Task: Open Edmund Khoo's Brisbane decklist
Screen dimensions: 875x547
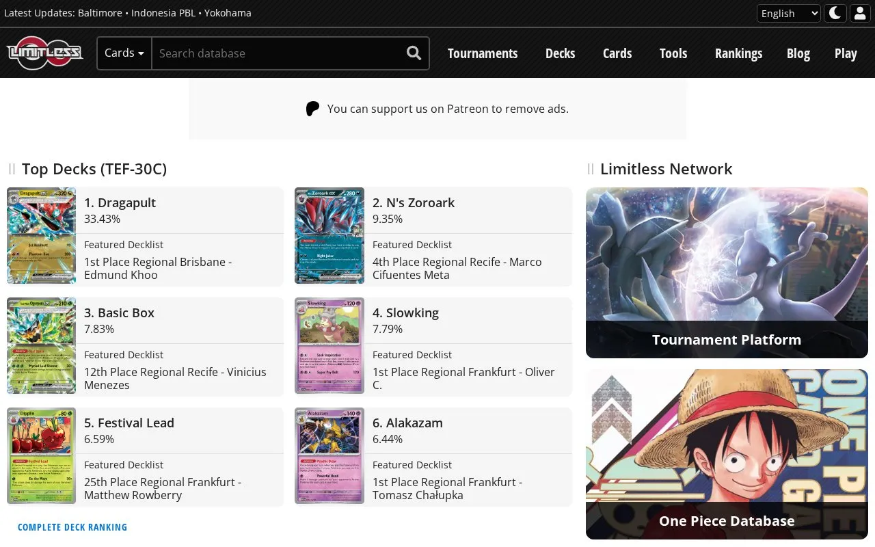Action: [x=158, y=268]
